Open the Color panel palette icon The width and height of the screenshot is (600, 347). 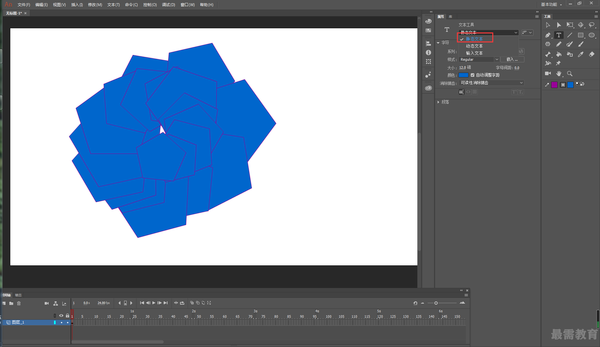pyautogui.click(x=428, y=21)
